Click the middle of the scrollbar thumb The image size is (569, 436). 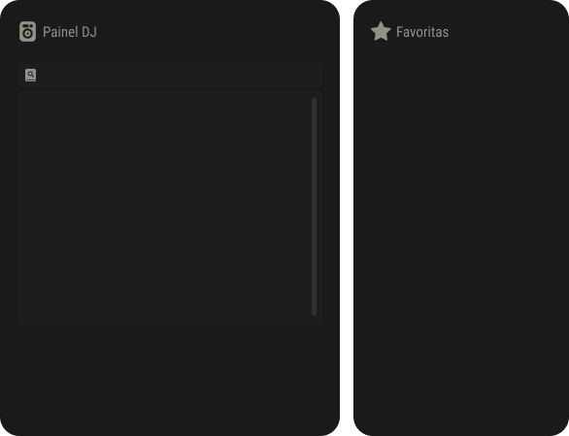[x=315, y=206]
